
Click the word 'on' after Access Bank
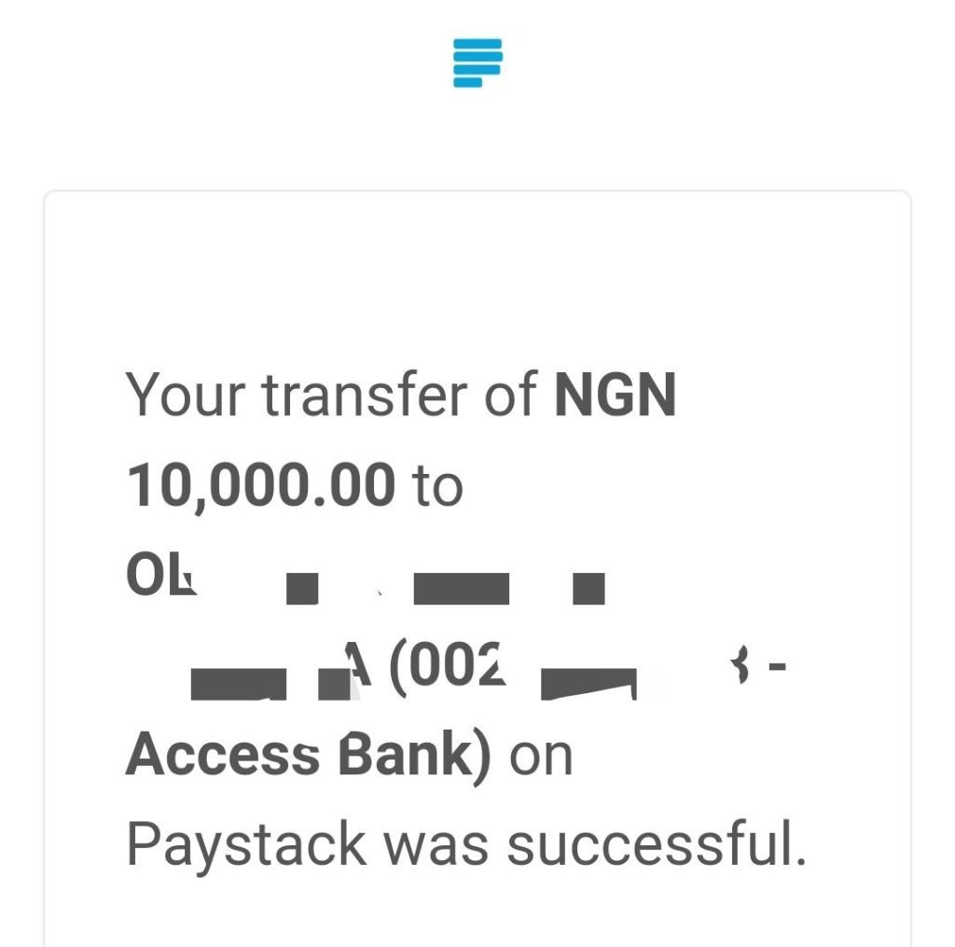click(x=541, y=758)
